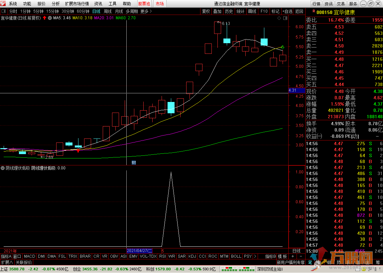The image size is (383, 273).
Task: Click the yellow face status icon
Action: pyautogui.click(x=363, y=269)
